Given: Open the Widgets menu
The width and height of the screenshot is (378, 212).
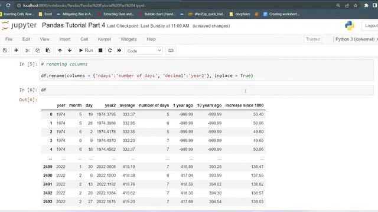Looking at the screenshot, I should [x=129, y=39].
